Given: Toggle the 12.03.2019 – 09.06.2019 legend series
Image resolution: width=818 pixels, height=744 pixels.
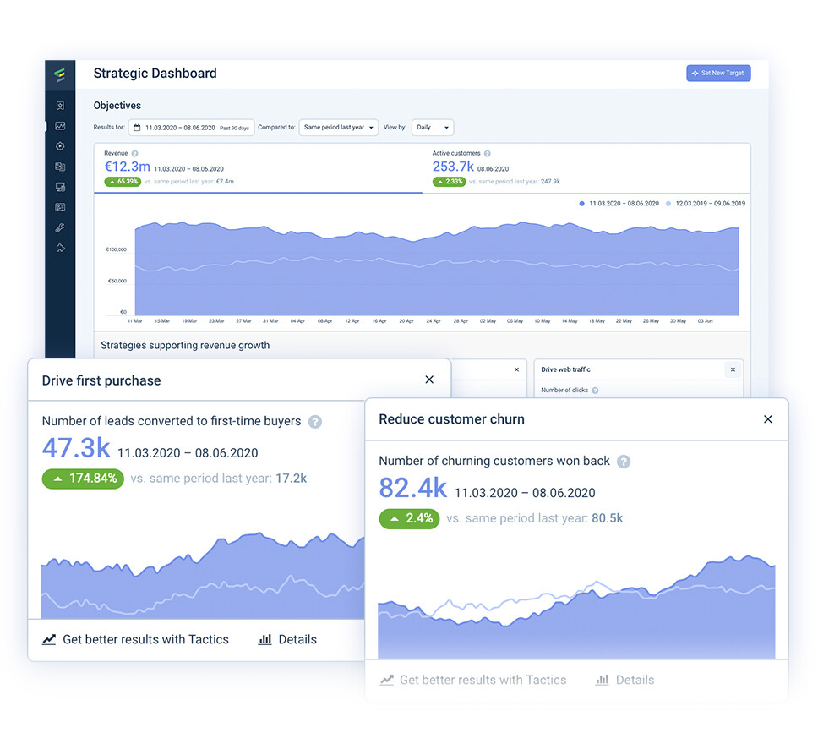Looking at the screenshot, I should pos(706,204).
